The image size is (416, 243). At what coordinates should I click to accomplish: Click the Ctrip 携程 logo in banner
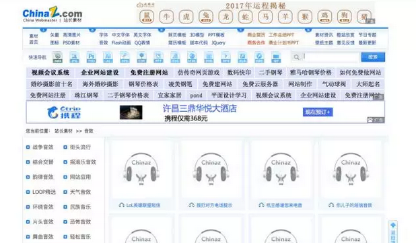(x=64, y=112)
